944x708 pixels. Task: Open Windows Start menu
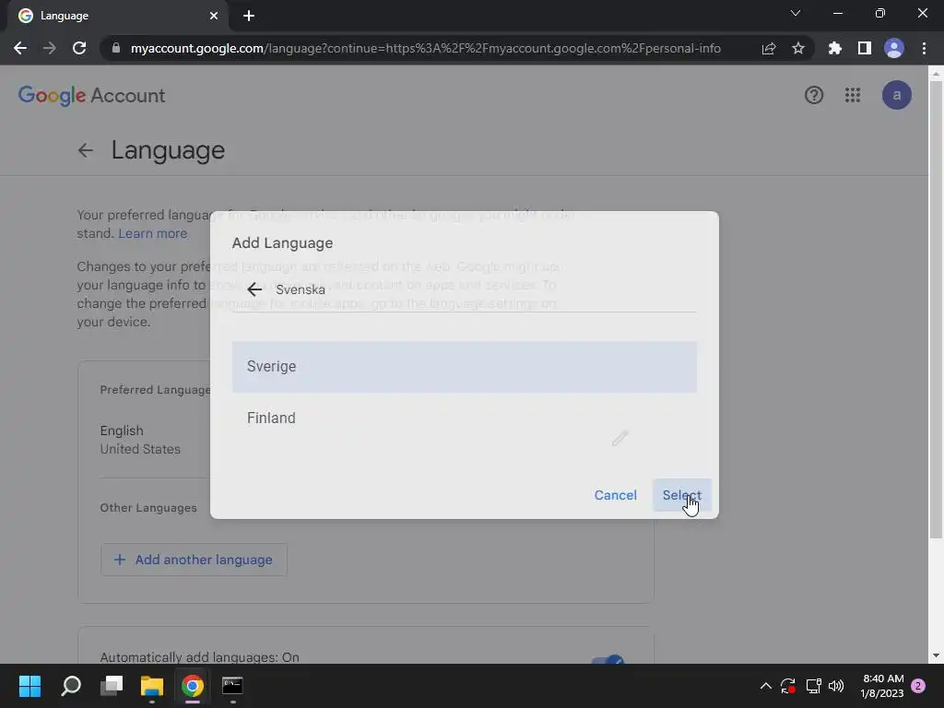point(29,686)
